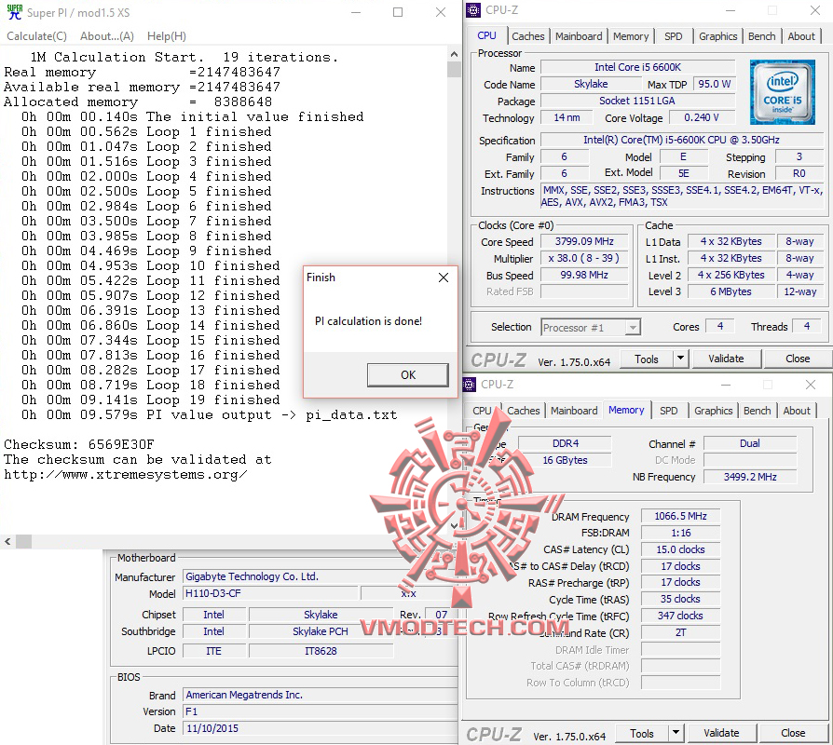The height and width of the screenshot is (745, 833).
Task: Click the Loop 19 finished line
Action: (150, 400)
